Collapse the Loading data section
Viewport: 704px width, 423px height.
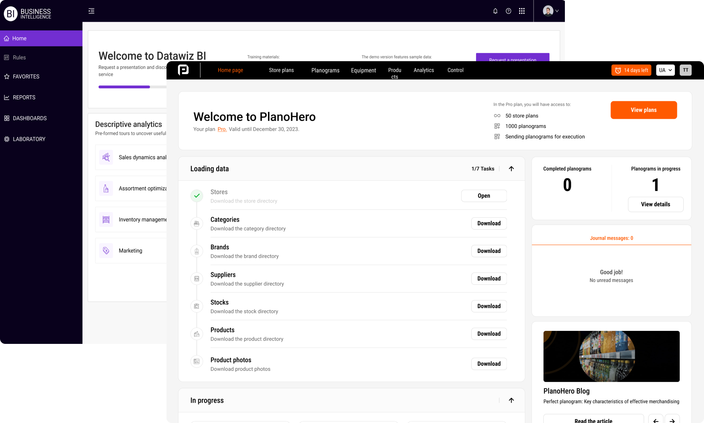[511, 169]
